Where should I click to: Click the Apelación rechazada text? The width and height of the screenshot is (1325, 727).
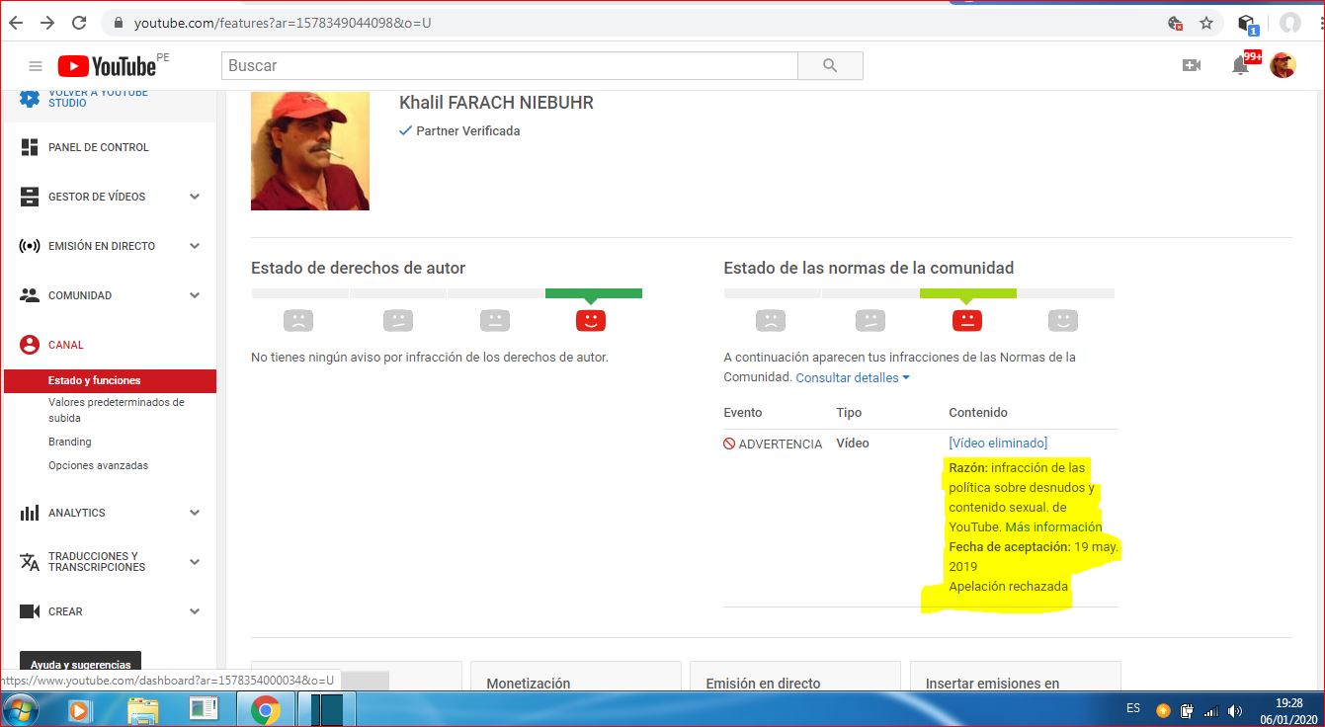[1009, 587]
